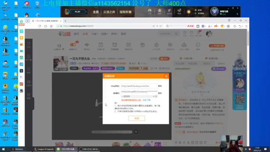The width and height of the screenshot is (270, 152).
Task: Open the 直播回看 expander
Action: (212, 58)
